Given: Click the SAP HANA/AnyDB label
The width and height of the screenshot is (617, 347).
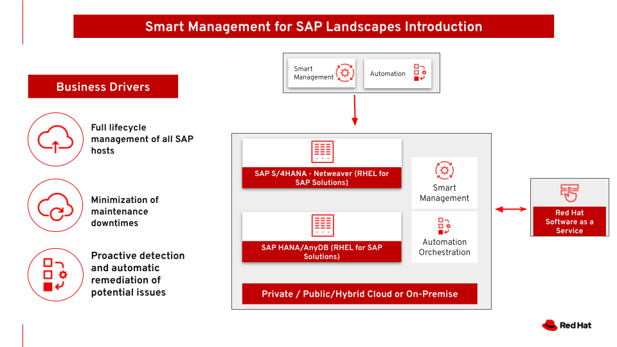Looking at the screenshot, I should point(321,252).
